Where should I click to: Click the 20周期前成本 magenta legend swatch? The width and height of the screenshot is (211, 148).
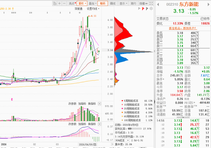pos(122,108)
